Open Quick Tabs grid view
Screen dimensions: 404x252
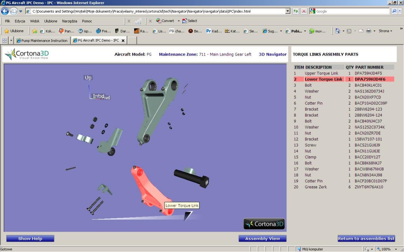click(x=5, y=41)
